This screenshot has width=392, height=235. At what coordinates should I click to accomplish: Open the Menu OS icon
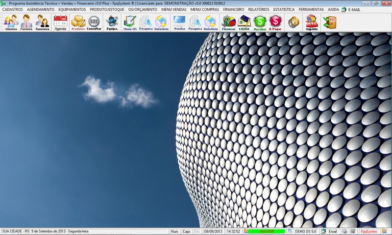point(130,23)
